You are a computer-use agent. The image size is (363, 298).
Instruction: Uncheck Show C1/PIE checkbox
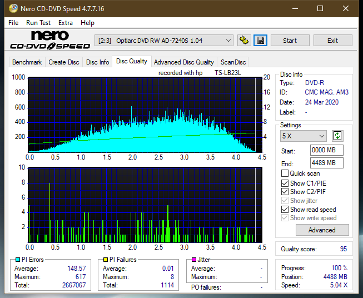click(x=285, y=183)
